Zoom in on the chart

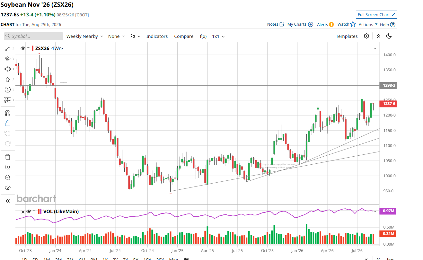point(8,167)
